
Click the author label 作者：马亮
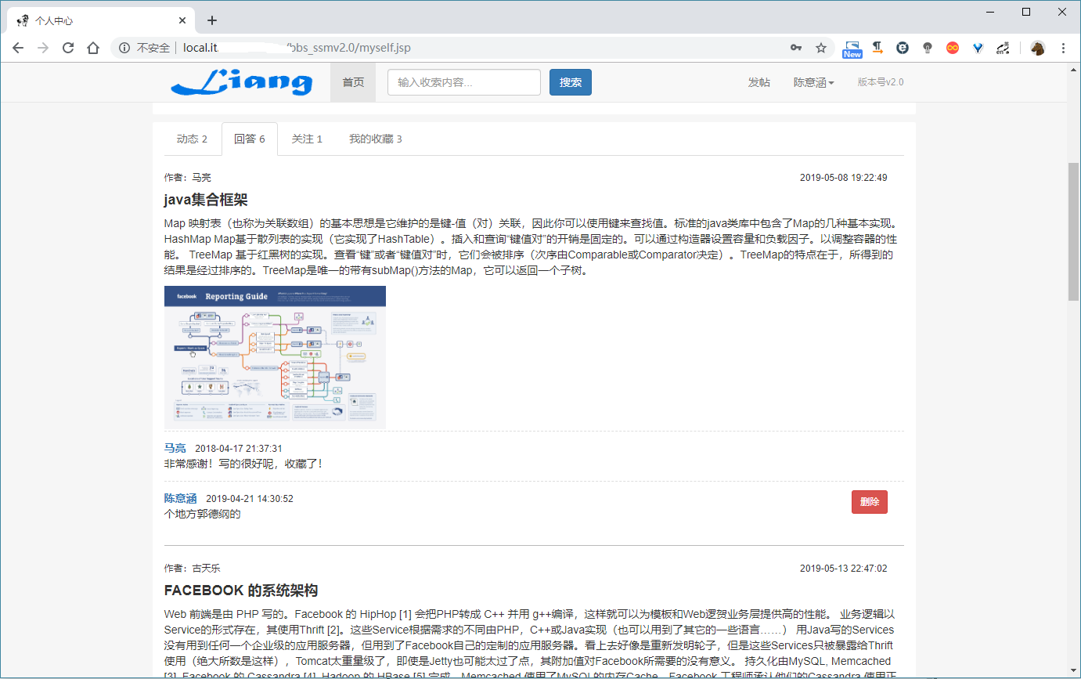pos(188,178)
